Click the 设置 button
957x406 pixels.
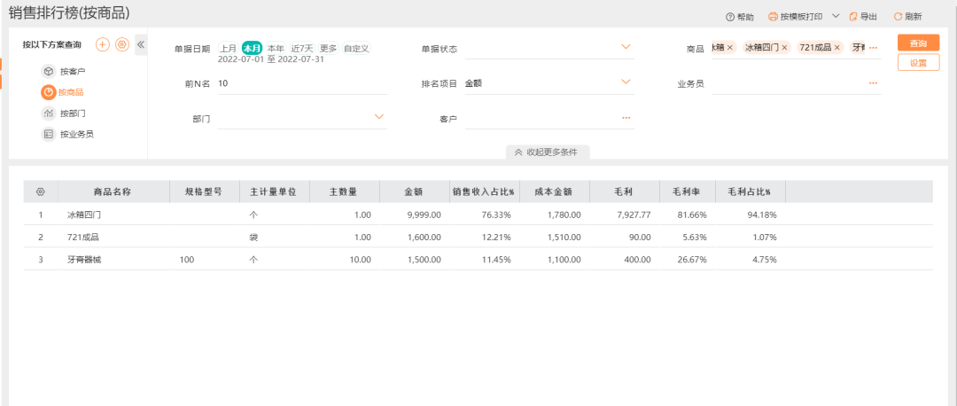pyautogui.click(x=918, y=63)
